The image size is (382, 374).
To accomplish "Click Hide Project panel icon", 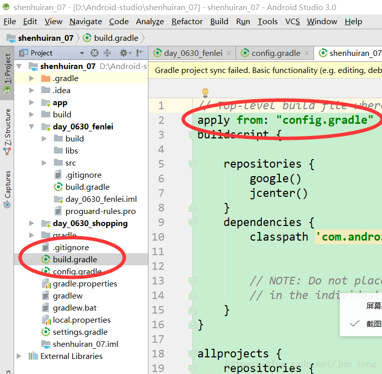I will click(x=140, y=53).
